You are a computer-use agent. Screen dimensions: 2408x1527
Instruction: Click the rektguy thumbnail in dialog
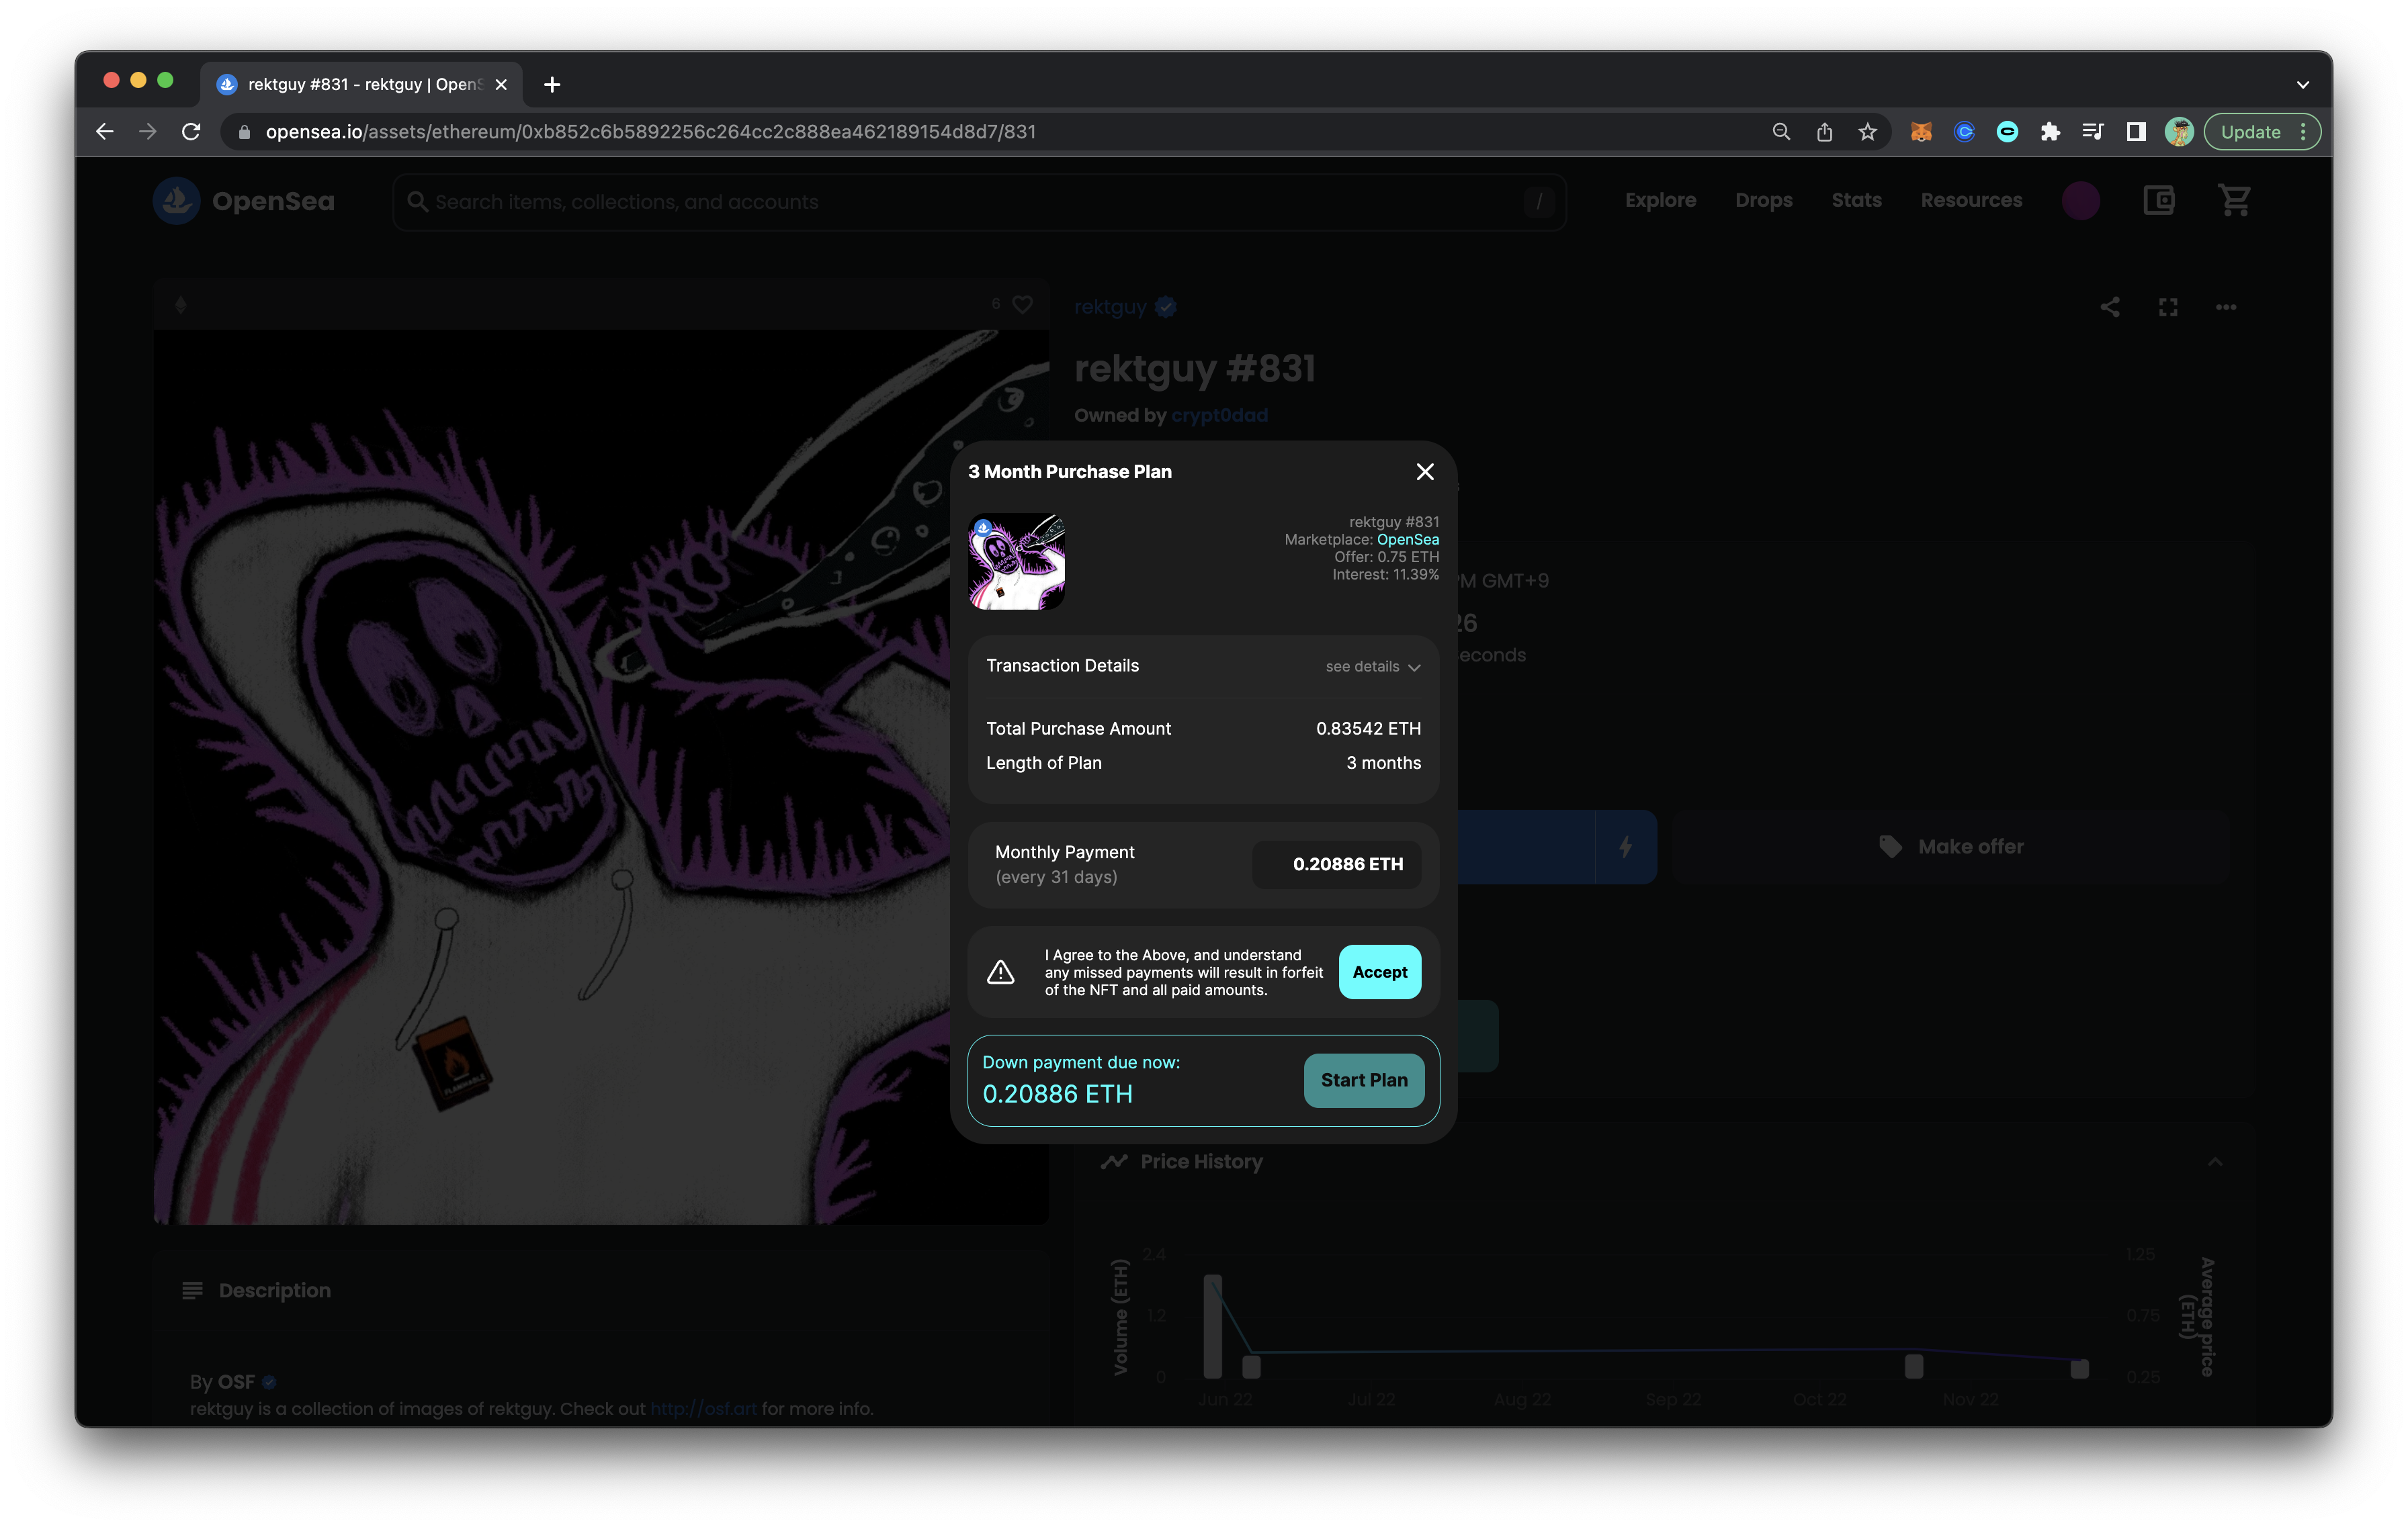1016,561
